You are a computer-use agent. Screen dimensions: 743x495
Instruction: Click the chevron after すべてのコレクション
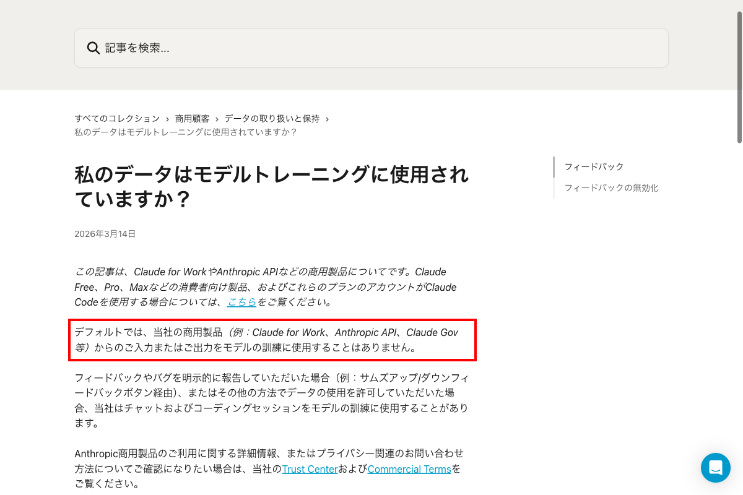pos(167,119)
